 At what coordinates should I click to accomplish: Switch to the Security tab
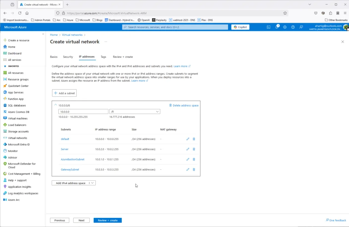click(x=68, y=57)
